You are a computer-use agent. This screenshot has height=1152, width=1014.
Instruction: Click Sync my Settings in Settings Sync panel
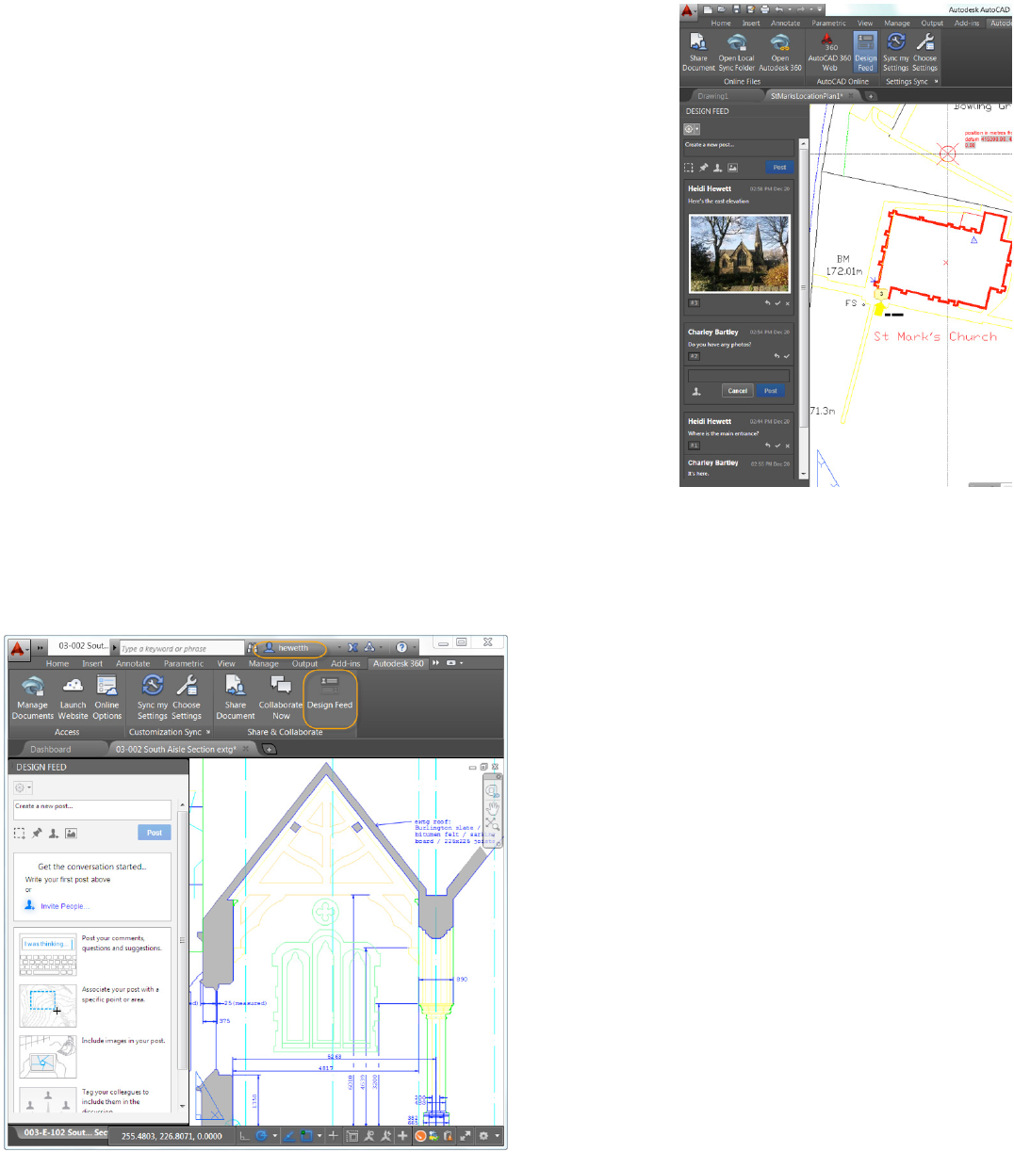tap(895, 53)
